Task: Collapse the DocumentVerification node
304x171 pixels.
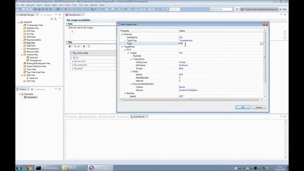Action: click(131, 84)
